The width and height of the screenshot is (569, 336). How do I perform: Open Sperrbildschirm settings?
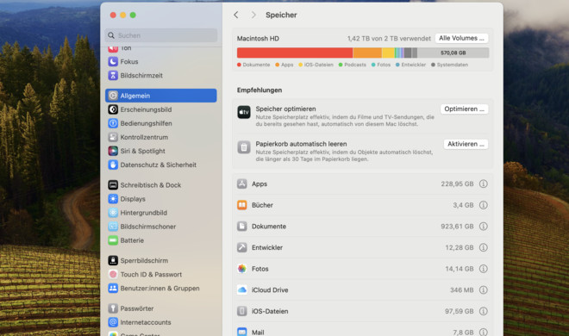click(x=160, y=260)
